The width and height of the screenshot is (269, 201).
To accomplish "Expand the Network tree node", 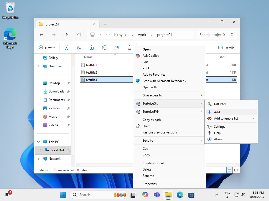I will [x=39, y=159].
